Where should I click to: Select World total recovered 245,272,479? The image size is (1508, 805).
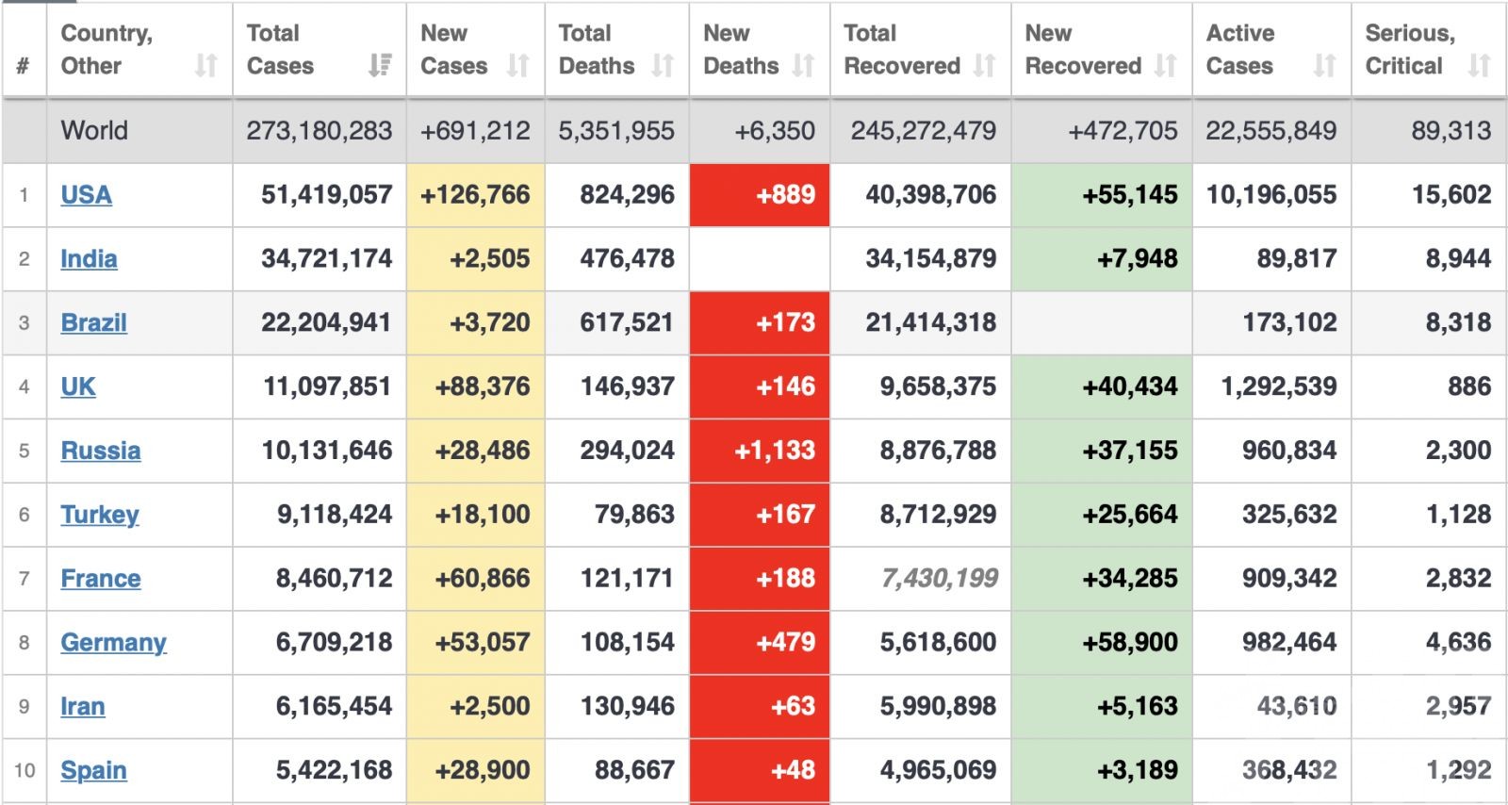[x=924, y=130]
